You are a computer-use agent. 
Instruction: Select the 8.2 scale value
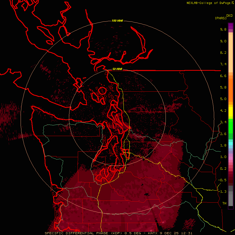point(223,52)
